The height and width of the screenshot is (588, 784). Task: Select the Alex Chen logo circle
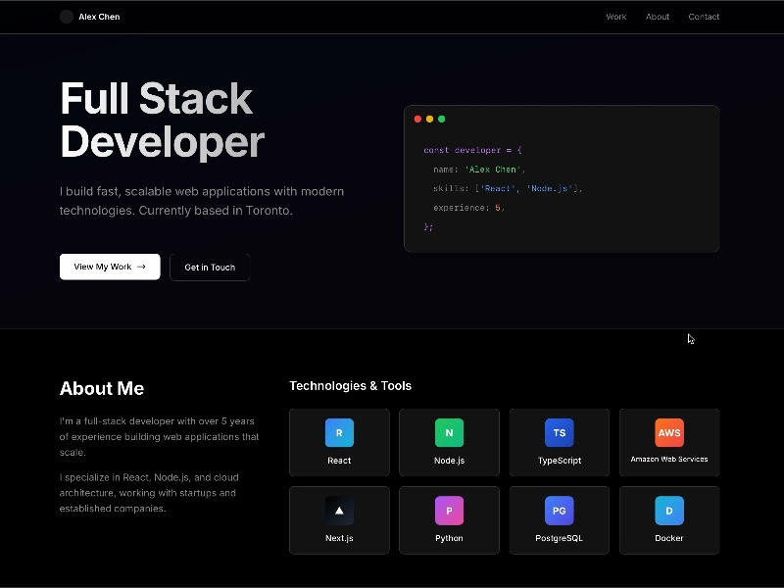[66, 16]
